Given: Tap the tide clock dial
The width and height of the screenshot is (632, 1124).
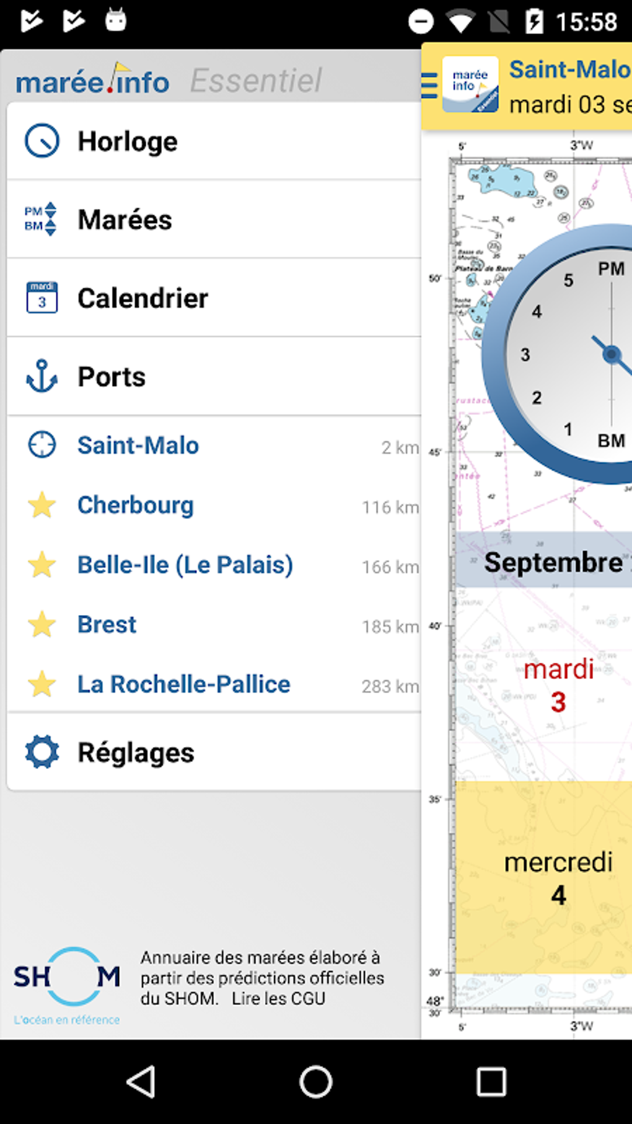Looking at the screenshot, I should click(x=570, y=355).
